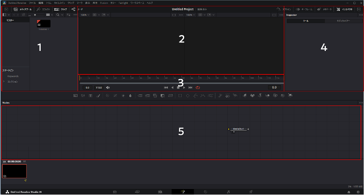Open left viewer 100% zoom dropdown
This screenshot has width=364, height=195.
[86, 15]
